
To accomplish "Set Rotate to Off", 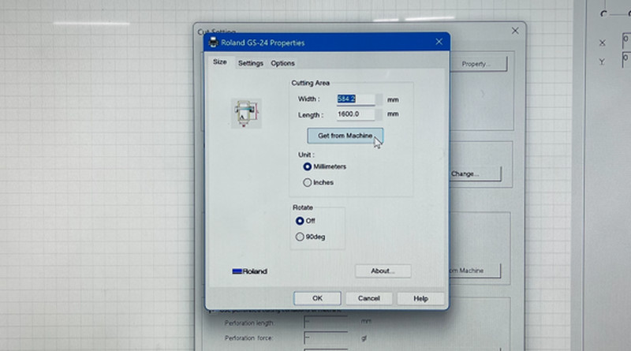I will coord(300,221).
